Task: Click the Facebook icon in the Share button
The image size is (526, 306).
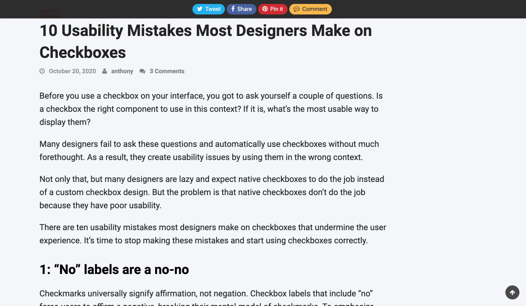Action: 233,9
